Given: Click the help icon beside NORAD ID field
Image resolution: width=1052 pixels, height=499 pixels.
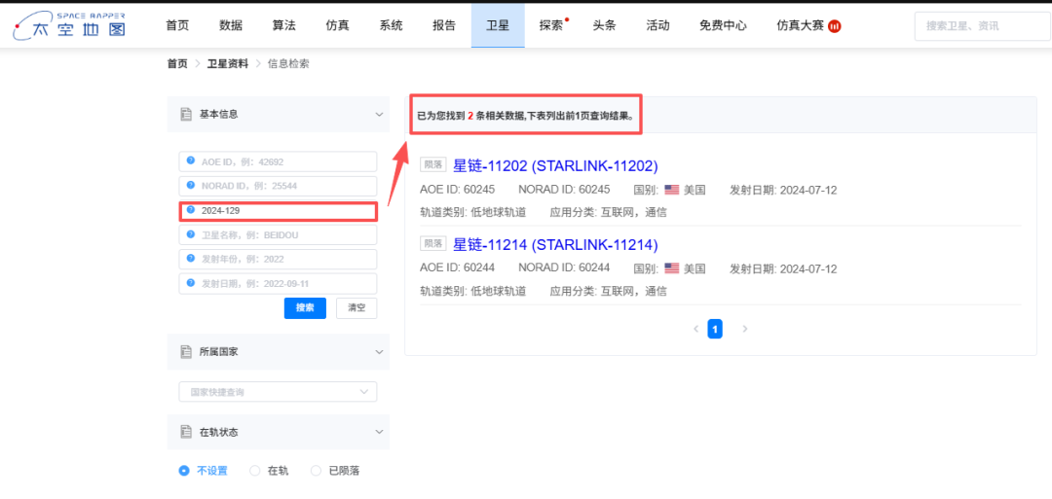Looking at the screenshot, I should [191, 186].
